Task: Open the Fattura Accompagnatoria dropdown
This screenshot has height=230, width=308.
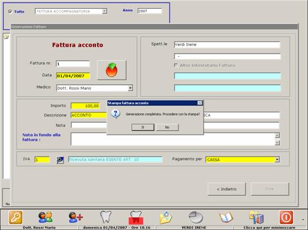Action: pos(105,11)
